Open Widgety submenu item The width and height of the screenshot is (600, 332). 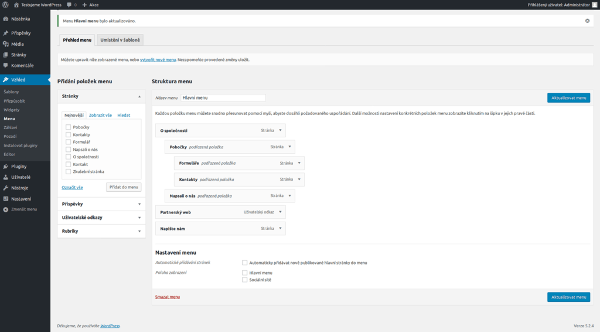(x=12, y=110)
